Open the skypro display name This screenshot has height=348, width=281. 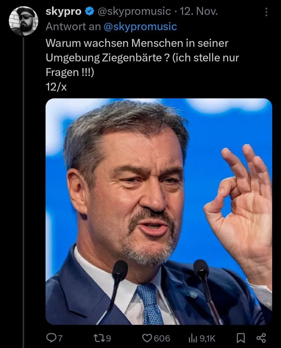click(64, 12)
